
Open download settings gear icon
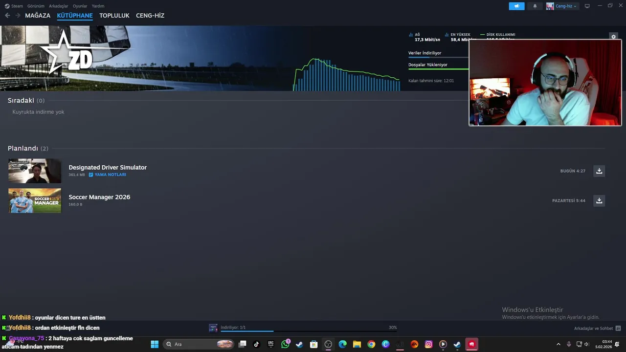(613, 37)
